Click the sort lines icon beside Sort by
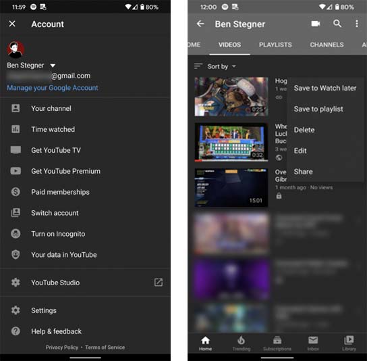 (198, 66)
